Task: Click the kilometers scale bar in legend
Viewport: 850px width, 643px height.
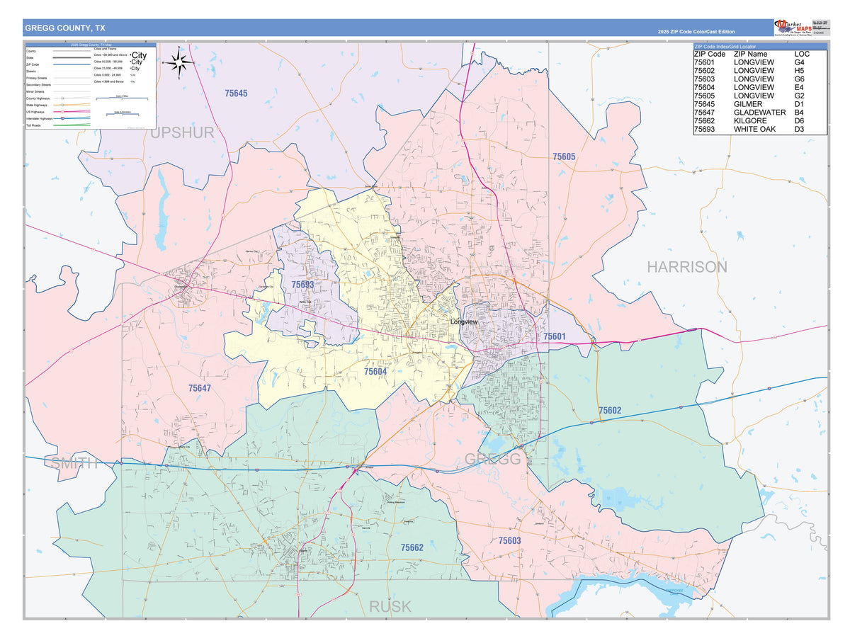Action: pos(123,114)
